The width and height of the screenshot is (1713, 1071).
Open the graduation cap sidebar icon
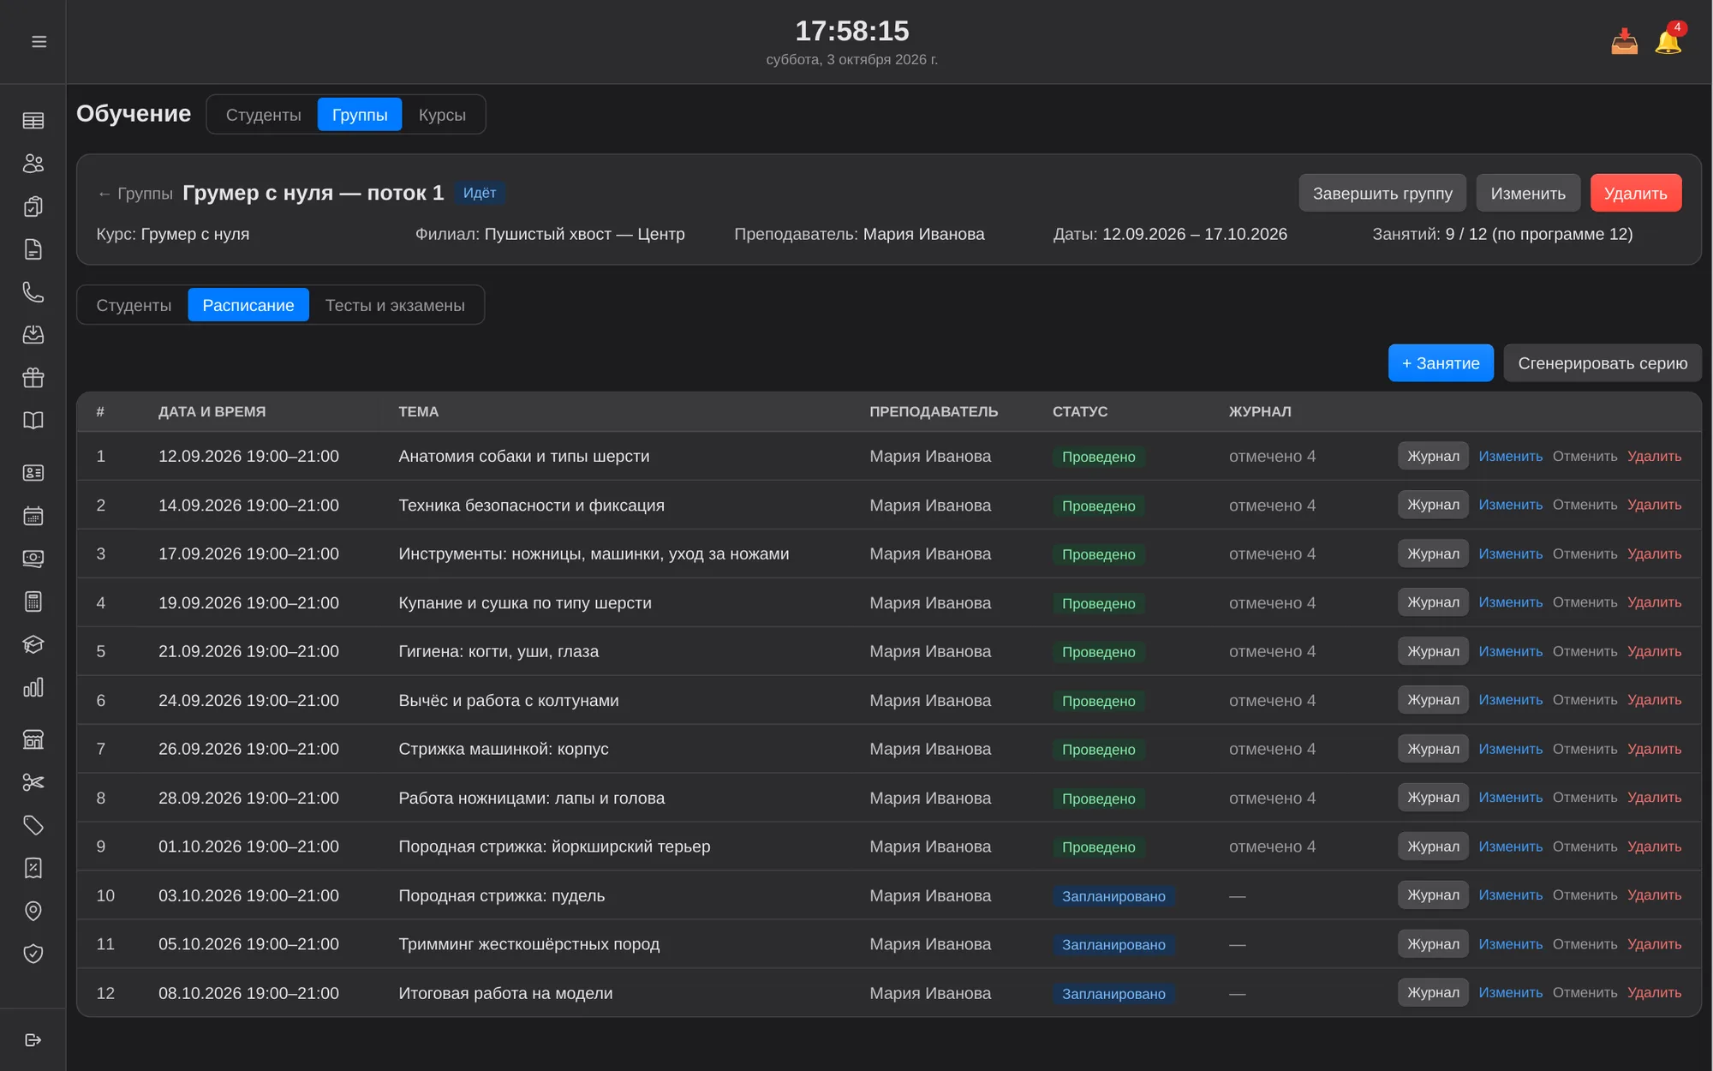click(x=33, y=644)
